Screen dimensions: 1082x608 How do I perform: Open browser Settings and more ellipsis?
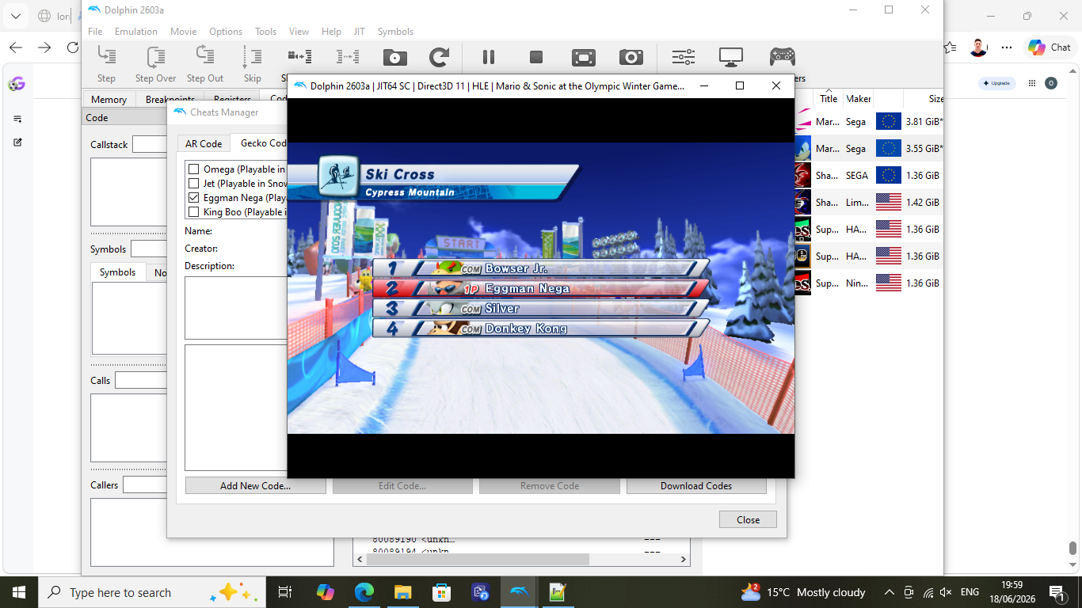point(1007,47)
